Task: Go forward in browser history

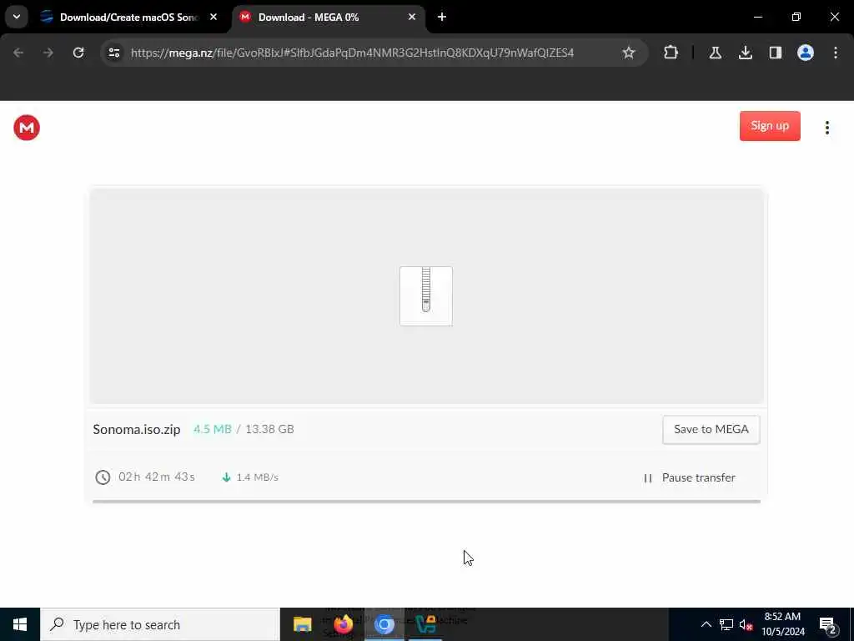Action: pos(48,53)
